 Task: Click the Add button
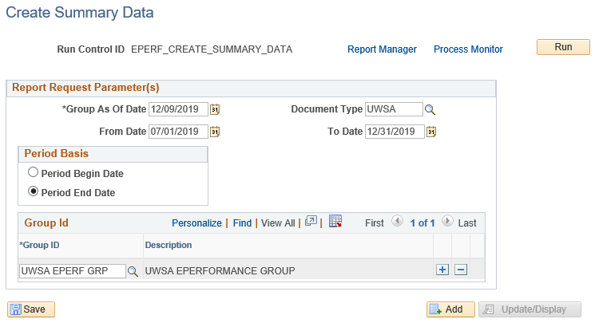(450, 309)
